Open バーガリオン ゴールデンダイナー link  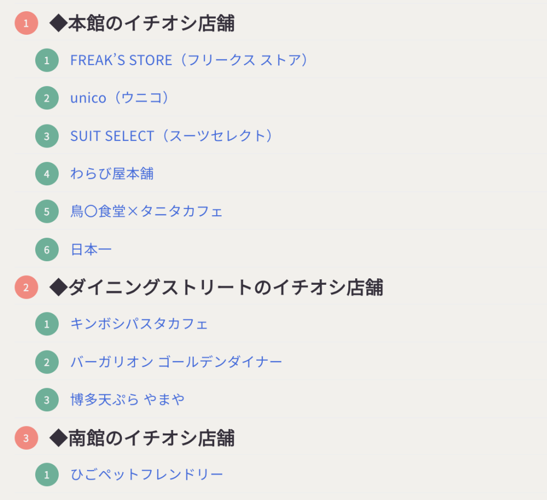[176, 362]
